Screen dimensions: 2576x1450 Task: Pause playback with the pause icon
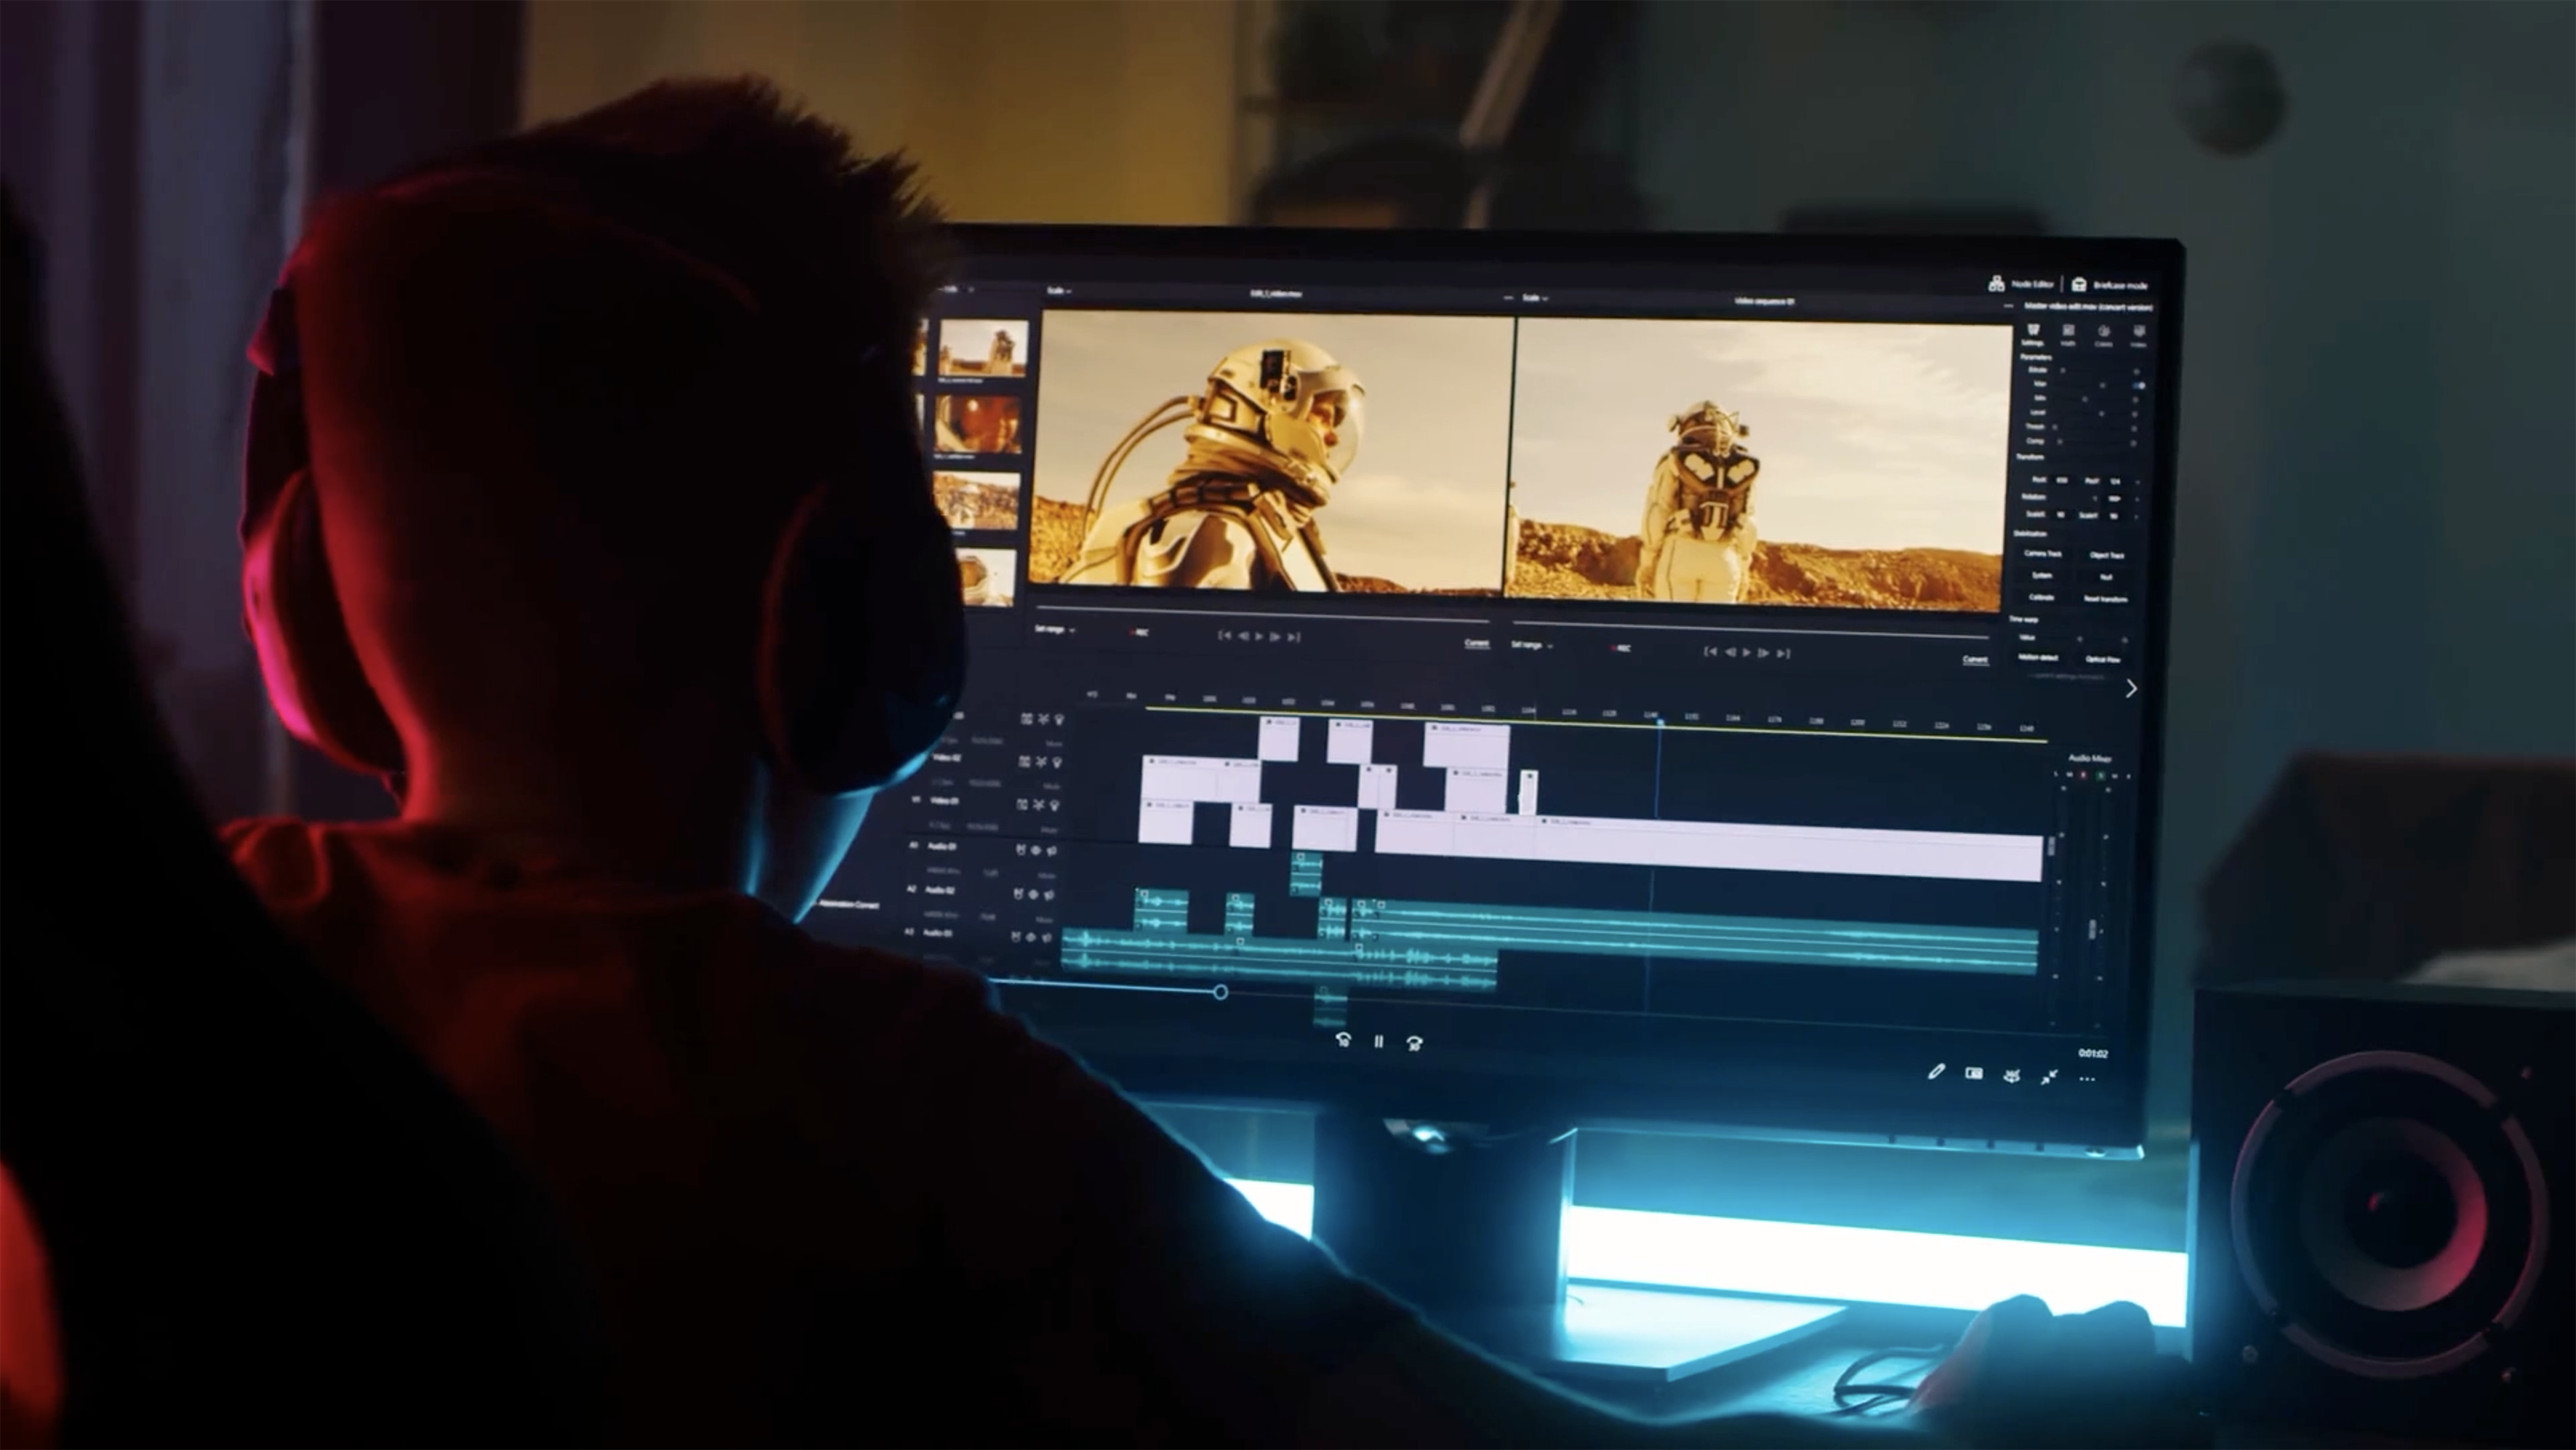[1379, 1042]
